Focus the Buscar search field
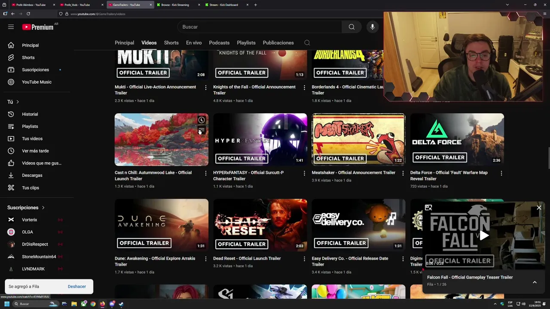The image size is (550, 309). pos(260,27)
